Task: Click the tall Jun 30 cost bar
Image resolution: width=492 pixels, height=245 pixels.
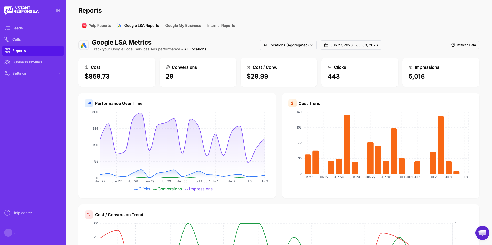Action: point(394,151)
